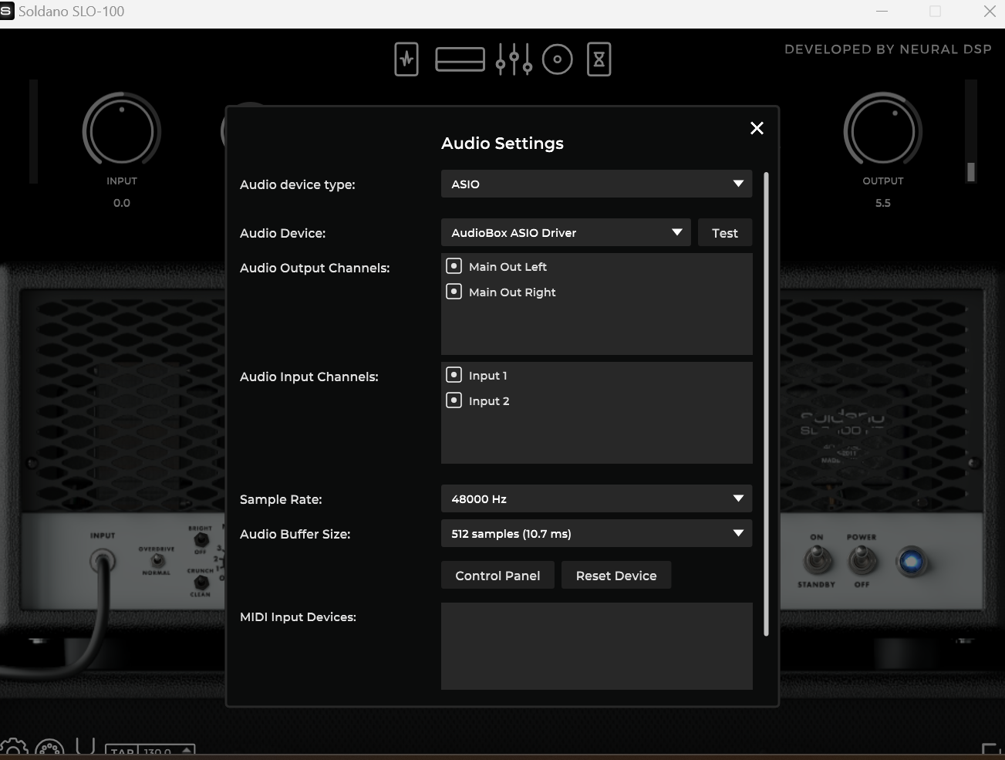
Task: Open the Audio Buffer Size dropdown
Action: pos(596,533)
